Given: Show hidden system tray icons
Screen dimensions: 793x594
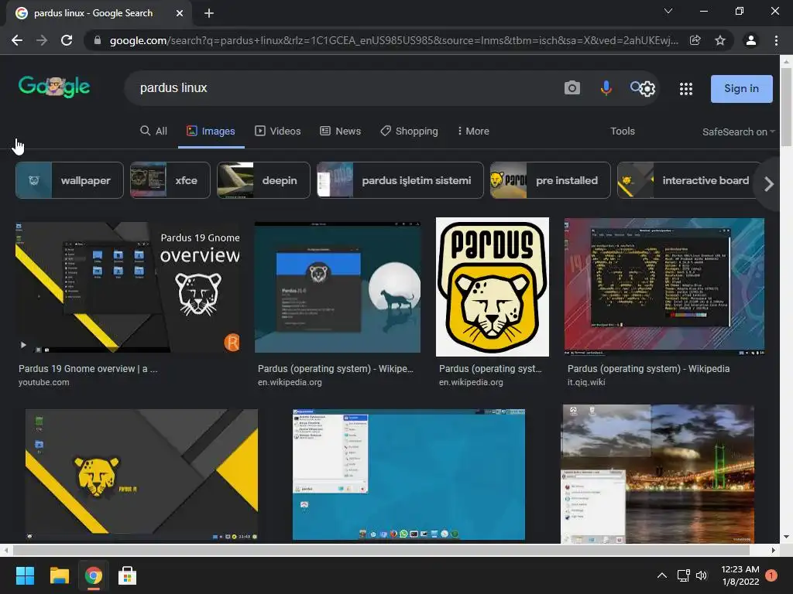Looking at the screenshot, I should [661, 575].
